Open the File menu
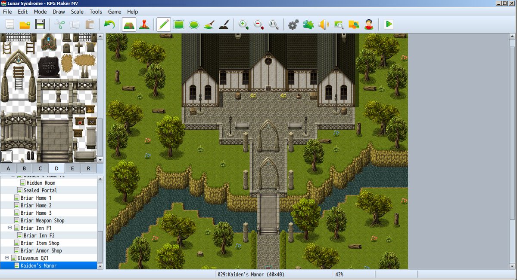The width and height of the screenshot is (517, 280). tap(7, 12)
